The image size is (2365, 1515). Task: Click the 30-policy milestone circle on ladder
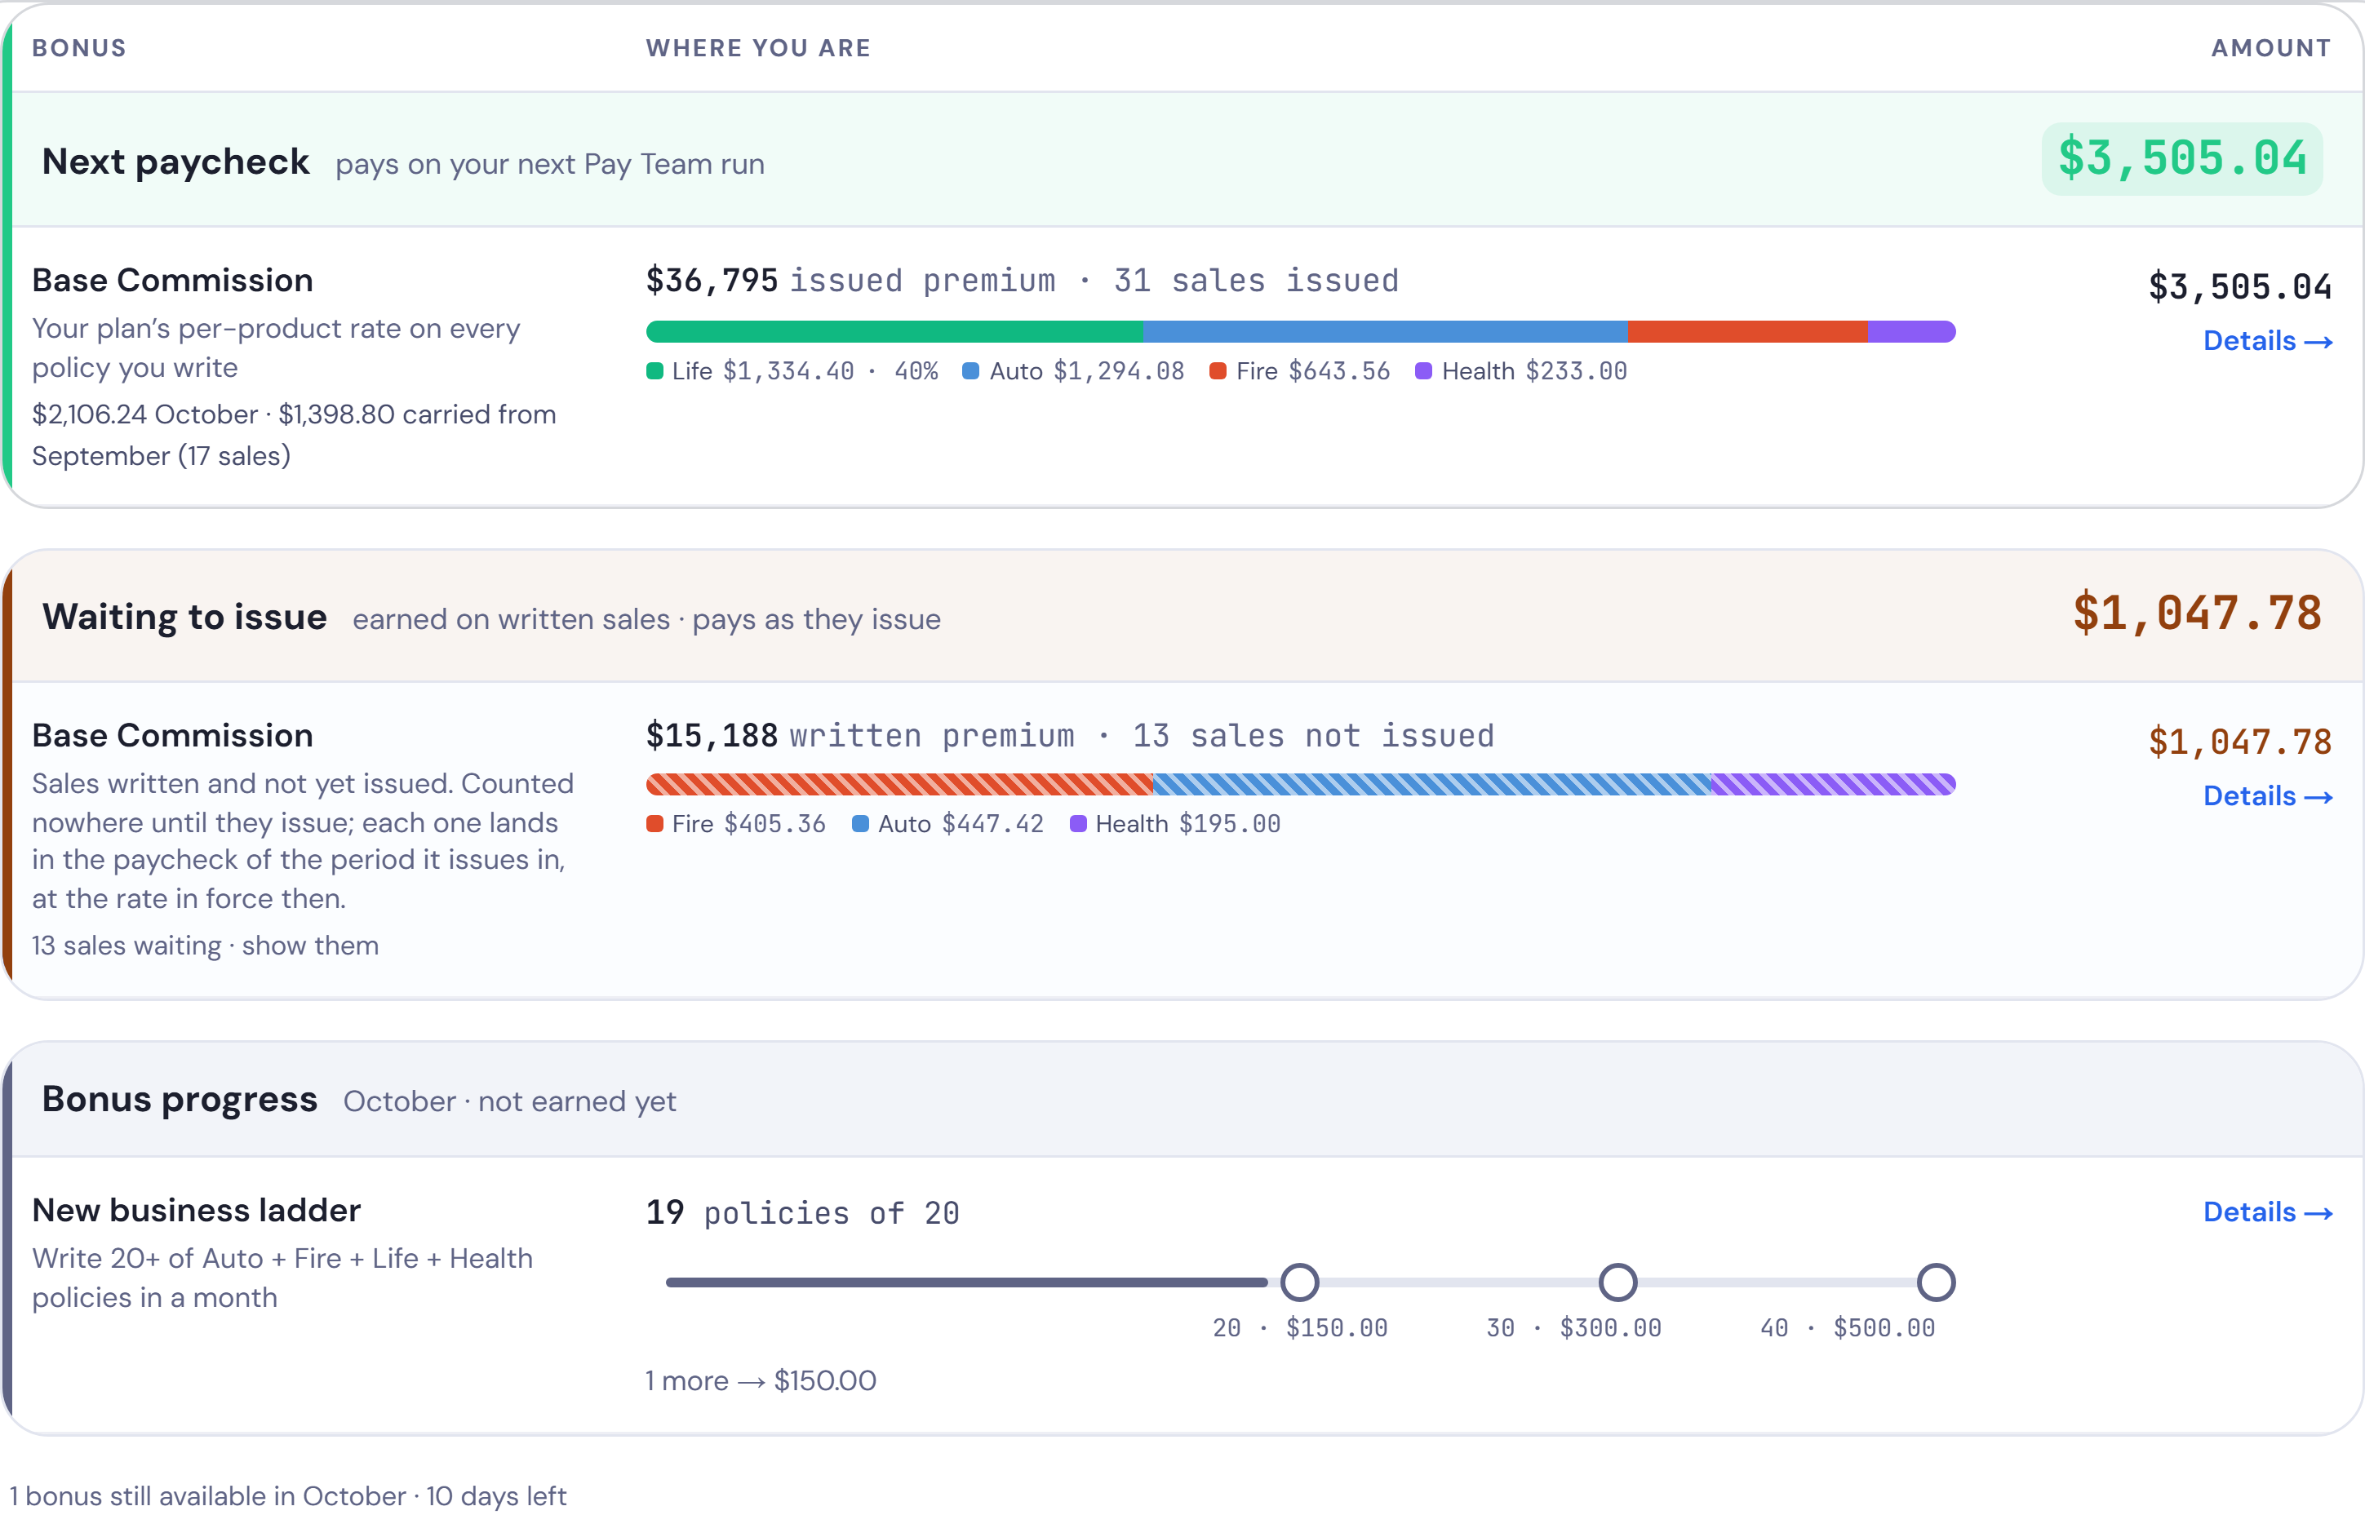1617,1282
